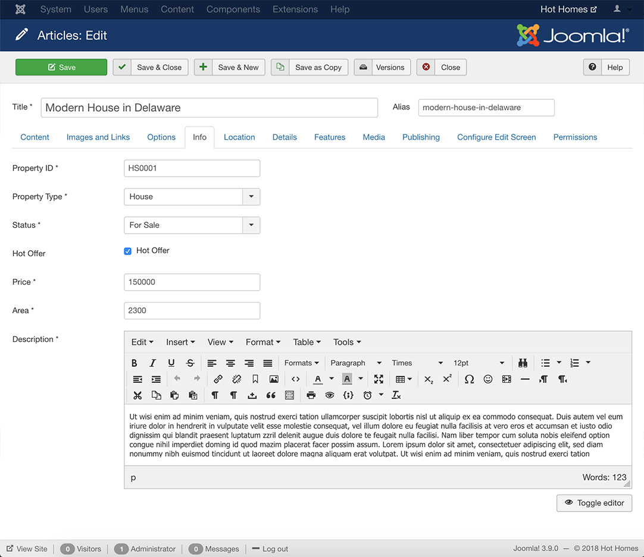Open the View Site link
This screenshot has width=644, height=557.
27,549
